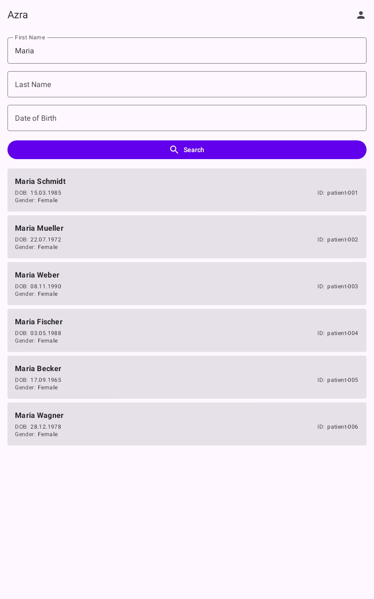Click the Date of Birth field
This screenshot has width=374, height=599.
pos(187,118)
